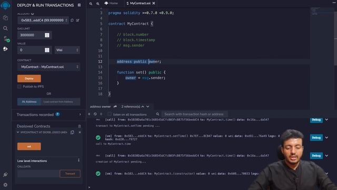Click the Remix logo icon in the sidebar
Viewport: 337px width, 190px height.
[x=5, y=5]
